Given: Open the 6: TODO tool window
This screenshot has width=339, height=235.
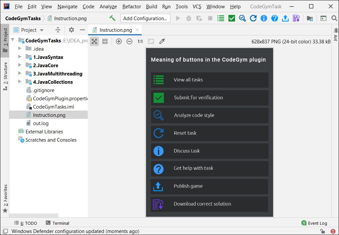Looking at the screenshot, I should point(25,223).
